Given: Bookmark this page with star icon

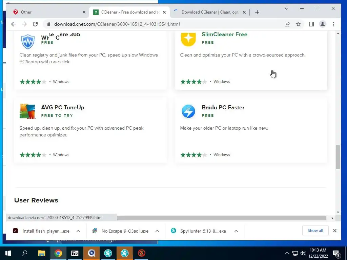Looking at the screenshot, I should point(298,24).
